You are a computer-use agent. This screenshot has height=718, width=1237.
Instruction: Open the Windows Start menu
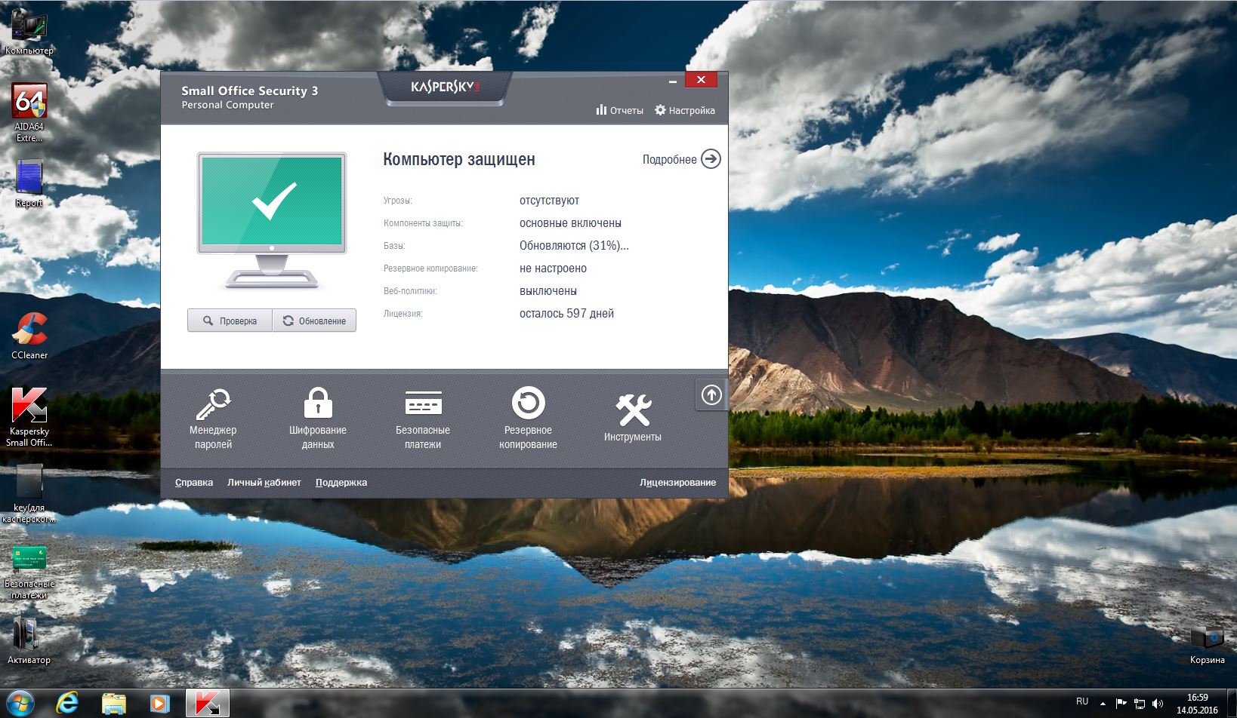tap(20, 703)
